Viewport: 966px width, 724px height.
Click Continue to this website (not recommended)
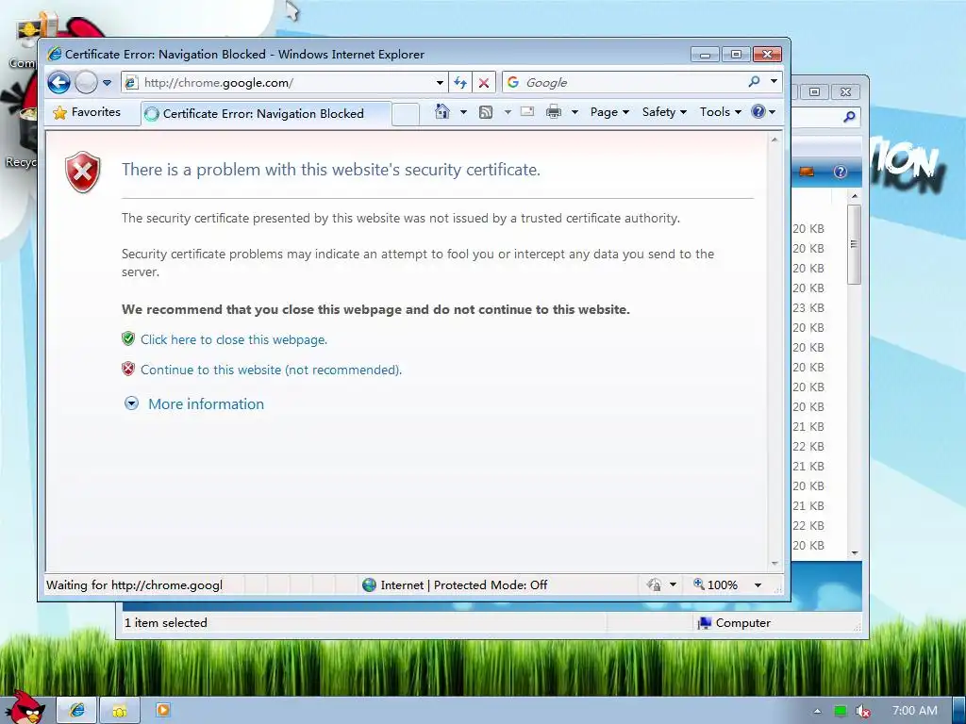(271, 370)
